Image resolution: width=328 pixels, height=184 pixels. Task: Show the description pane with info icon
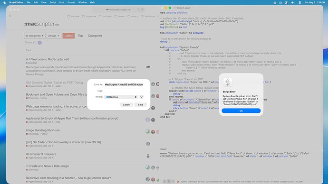coord(164,182)
